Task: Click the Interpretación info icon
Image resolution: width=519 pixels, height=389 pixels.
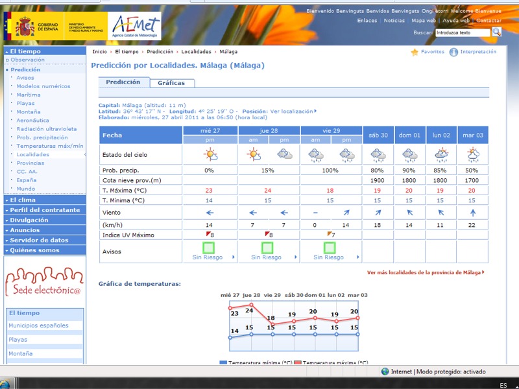Action: 453,52
